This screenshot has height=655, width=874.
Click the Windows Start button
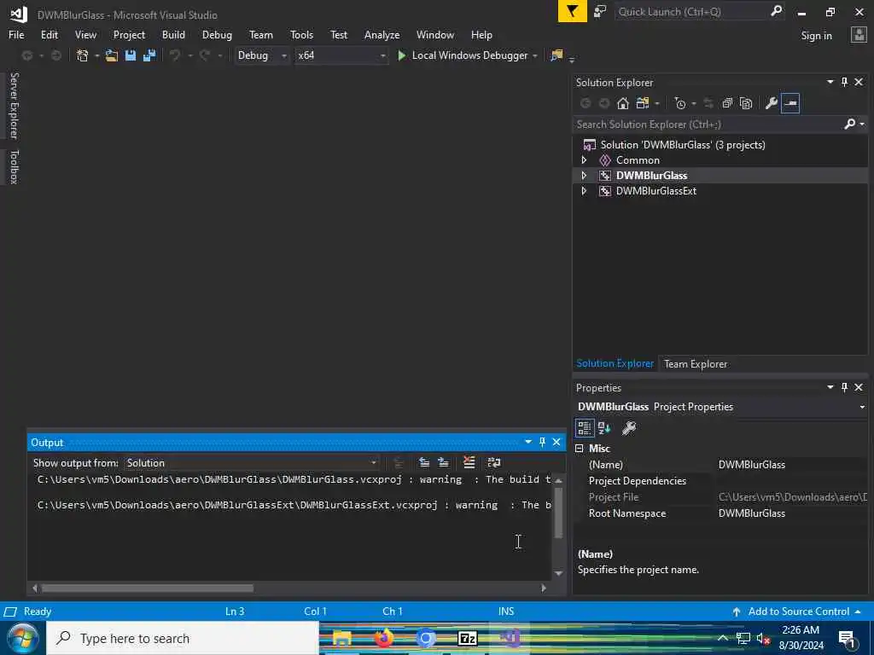pyautogui.click(x=22, y=638)
